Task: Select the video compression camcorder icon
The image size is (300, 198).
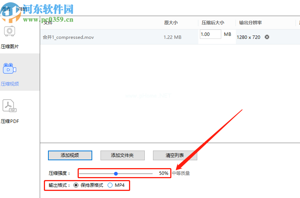Action: [x=10, y=68]
